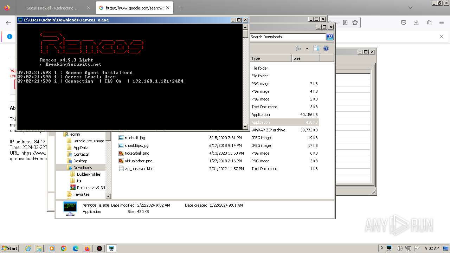This screenshot has width=450, height=253.
Task: Select the shouldtips.jpg file
Action: point(136,145)
